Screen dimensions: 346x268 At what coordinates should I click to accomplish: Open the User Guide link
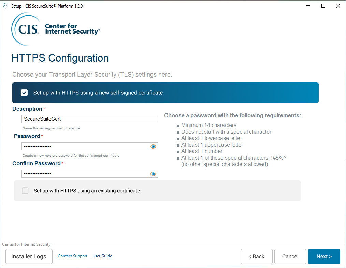point(102,256)
